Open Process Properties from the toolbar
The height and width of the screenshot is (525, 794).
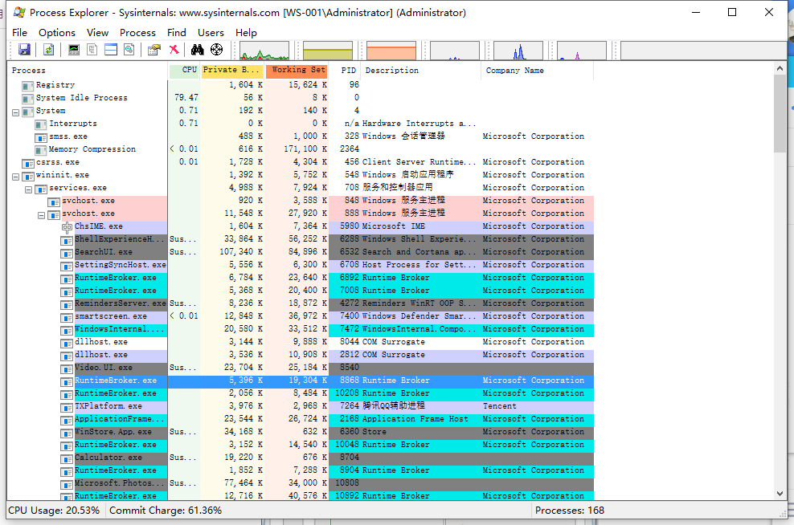coord(153,50)
